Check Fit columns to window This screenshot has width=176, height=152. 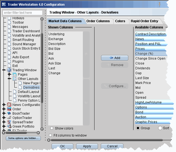pos(50,135)
